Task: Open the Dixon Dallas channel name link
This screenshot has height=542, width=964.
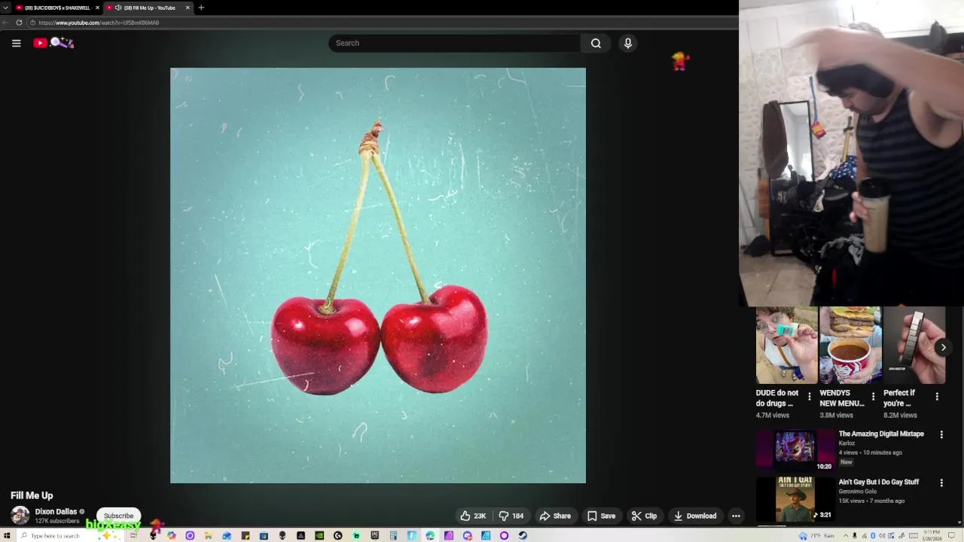Action: (56, 511)
